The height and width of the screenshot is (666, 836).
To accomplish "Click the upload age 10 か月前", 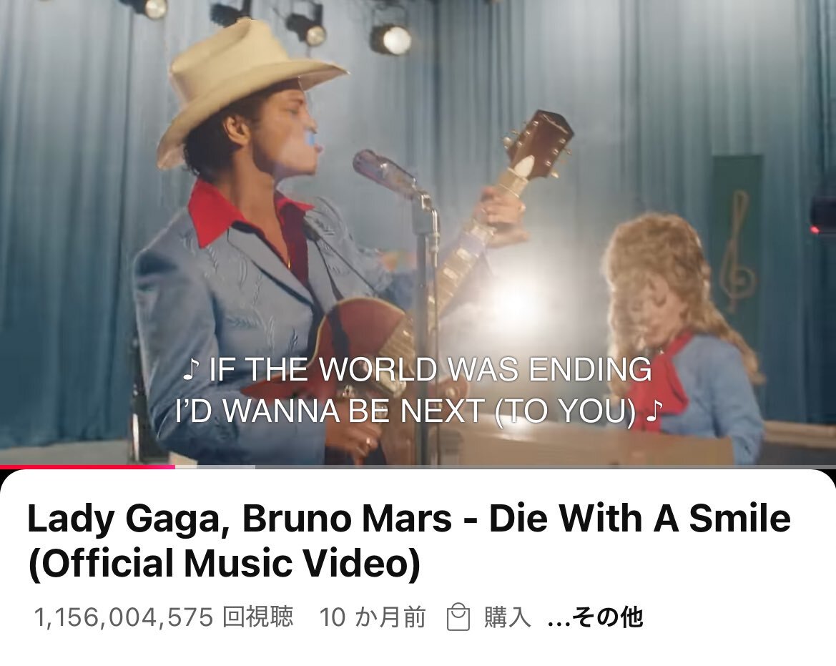I will 373,617.
